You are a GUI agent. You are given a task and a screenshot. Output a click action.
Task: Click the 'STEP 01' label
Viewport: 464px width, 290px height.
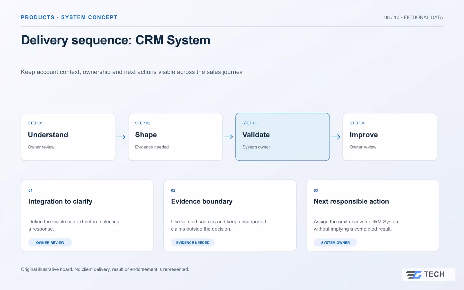coord(35,123)
